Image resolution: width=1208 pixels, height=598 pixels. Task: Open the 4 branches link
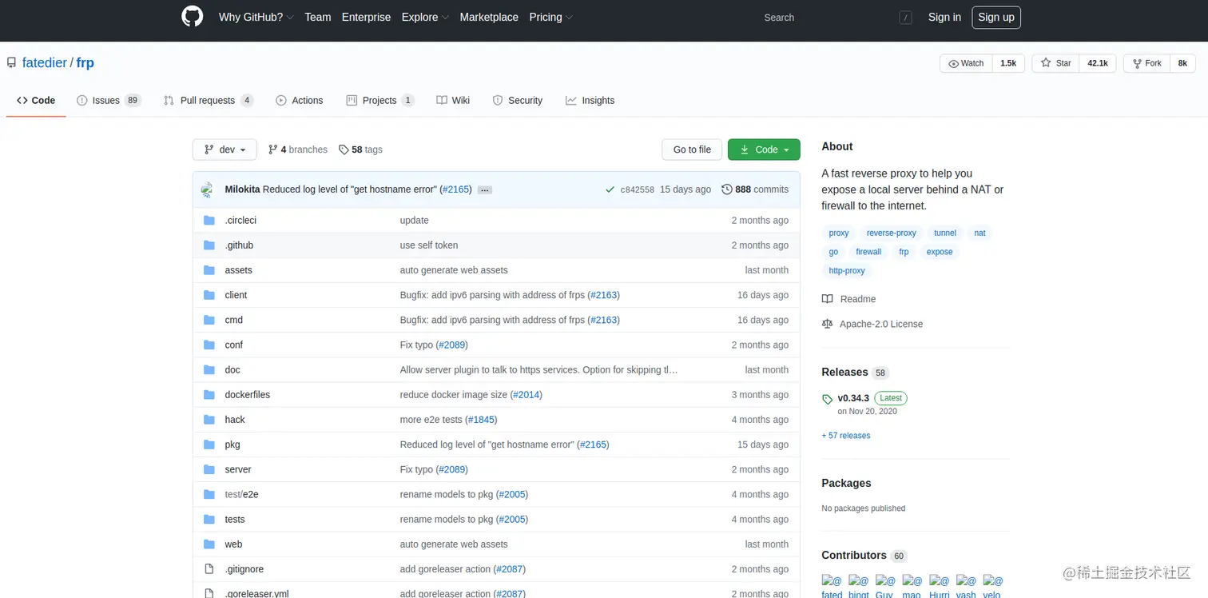(x=297, y=149)
